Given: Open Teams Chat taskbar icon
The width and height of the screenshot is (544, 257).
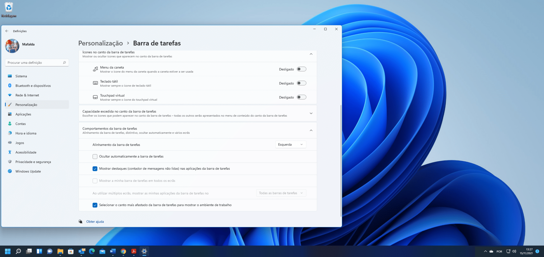Looking at the screenshot, I should pos(50,251).
